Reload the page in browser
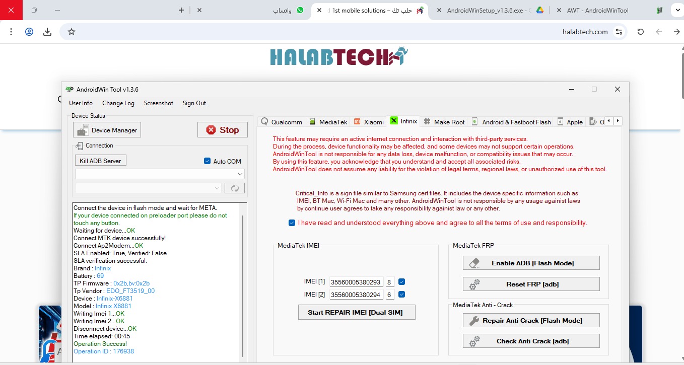Image resolution: width=684 pixels, height=365 pixels. coord(641,32)
